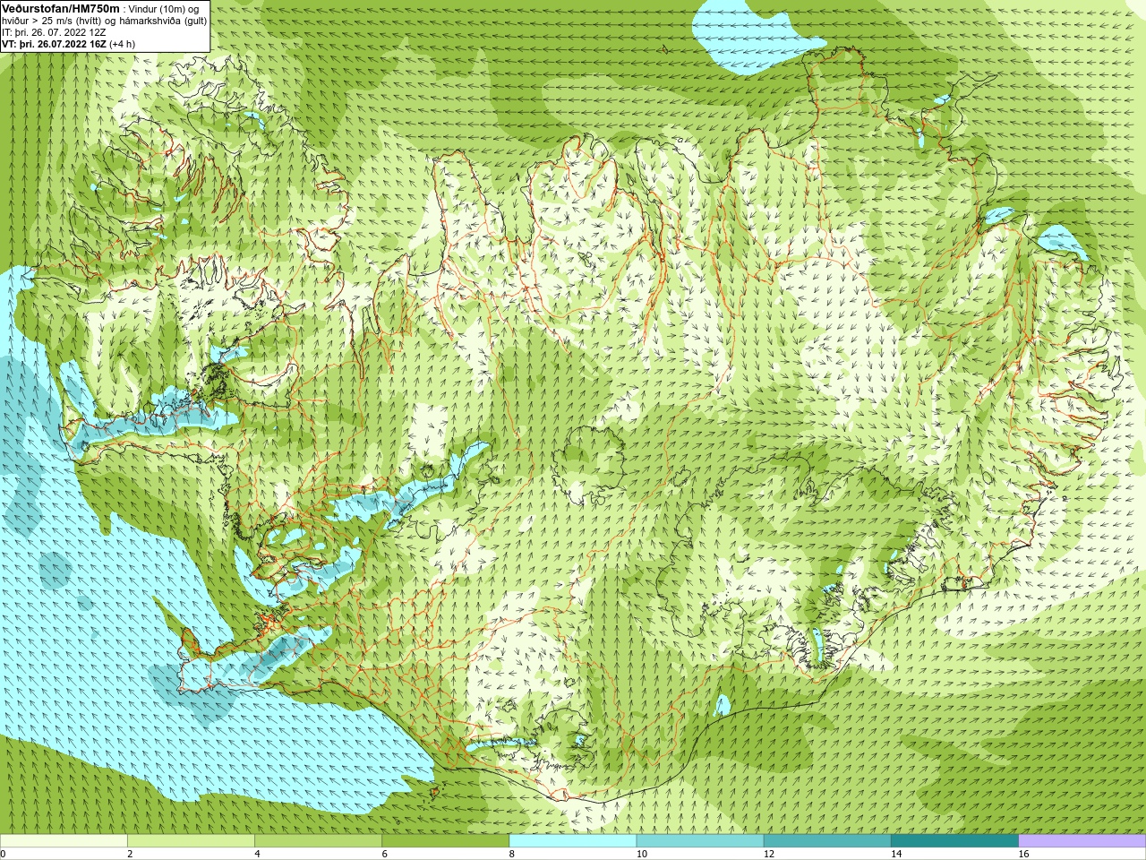This screenshot has width=1146, height=860.
Task: Click the "0" legend scale label
Action: pos(3,854)
